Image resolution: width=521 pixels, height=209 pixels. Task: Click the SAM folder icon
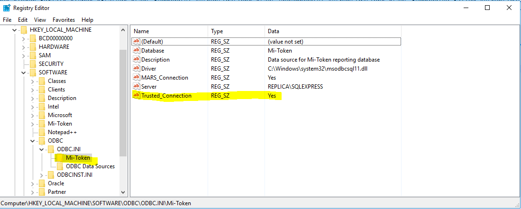tap(33, 55)
